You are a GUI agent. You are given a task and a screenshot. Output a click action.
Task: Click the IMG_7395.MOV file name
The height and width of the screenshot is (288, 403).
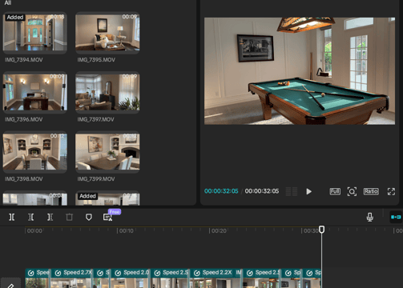tap(96, 60)
